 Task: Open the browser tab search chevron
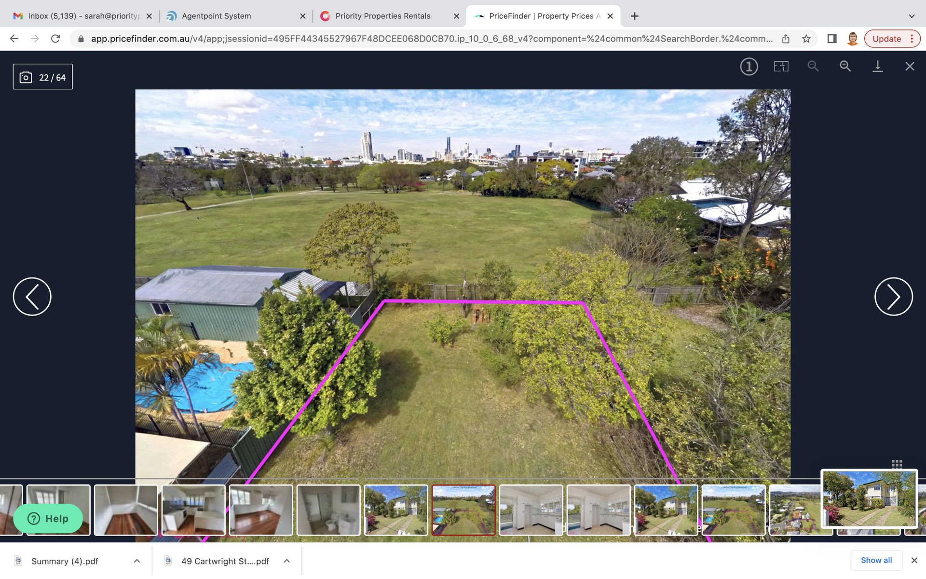coord(912,16)
